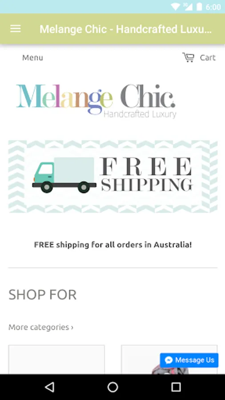
Task: Tap the Messenger icon in chat button
Action: pyautogui.click(x=169, y=360)
